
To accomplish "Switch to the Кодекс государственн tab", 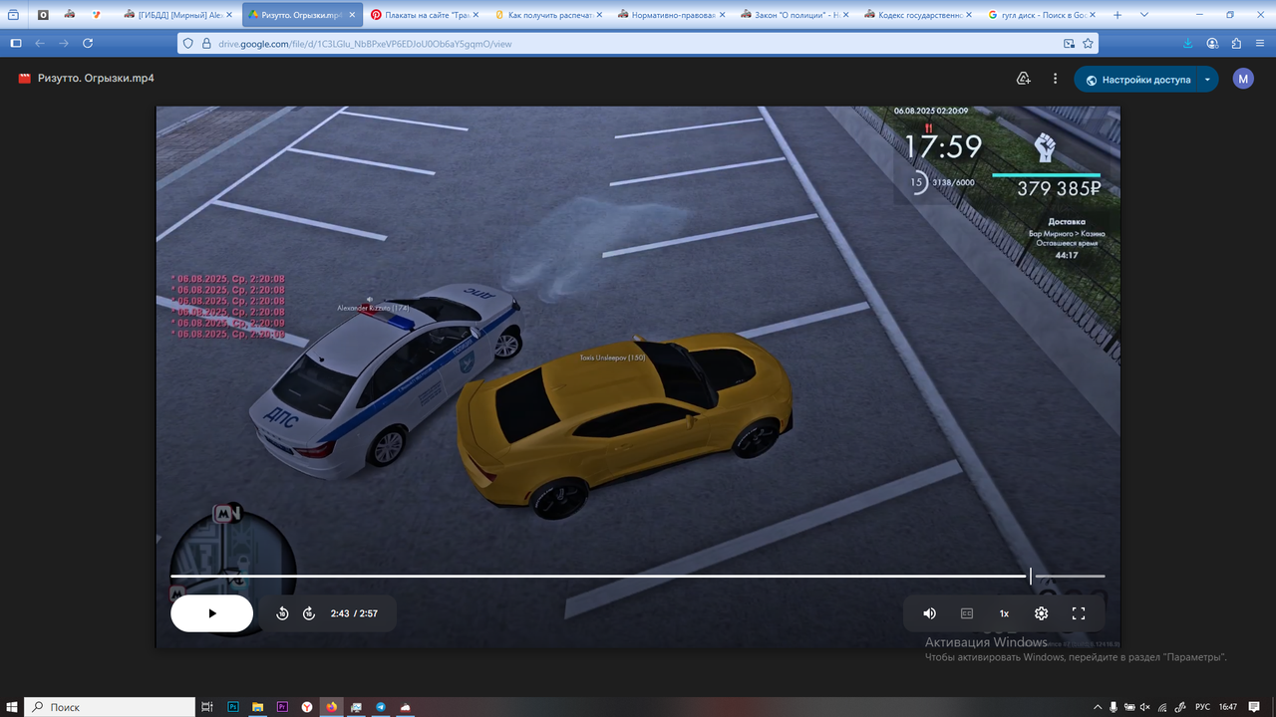I will coord(919,15).
